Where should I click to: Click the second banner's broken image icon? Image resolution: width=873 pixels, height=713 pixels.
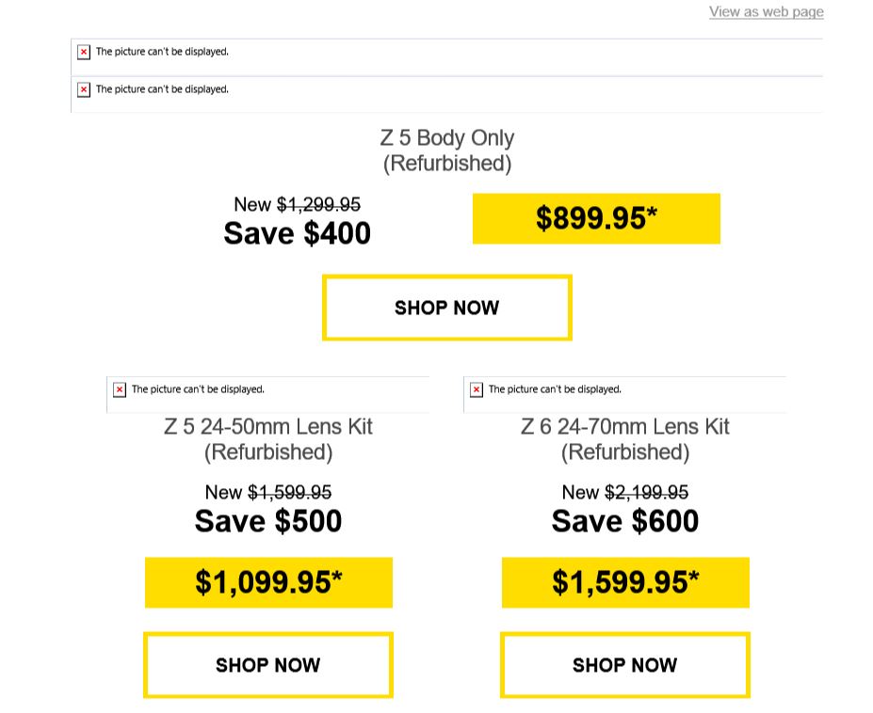(x=84, y=89)
